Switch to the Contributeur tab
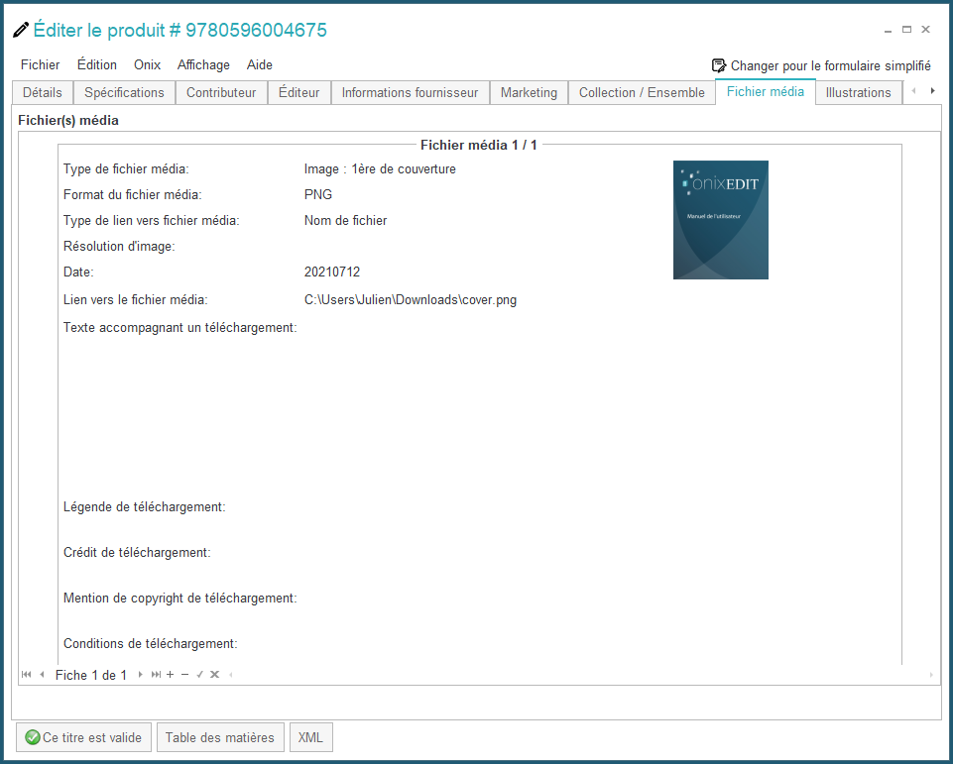This screenshot has width=953, height=764. [221, 92]
